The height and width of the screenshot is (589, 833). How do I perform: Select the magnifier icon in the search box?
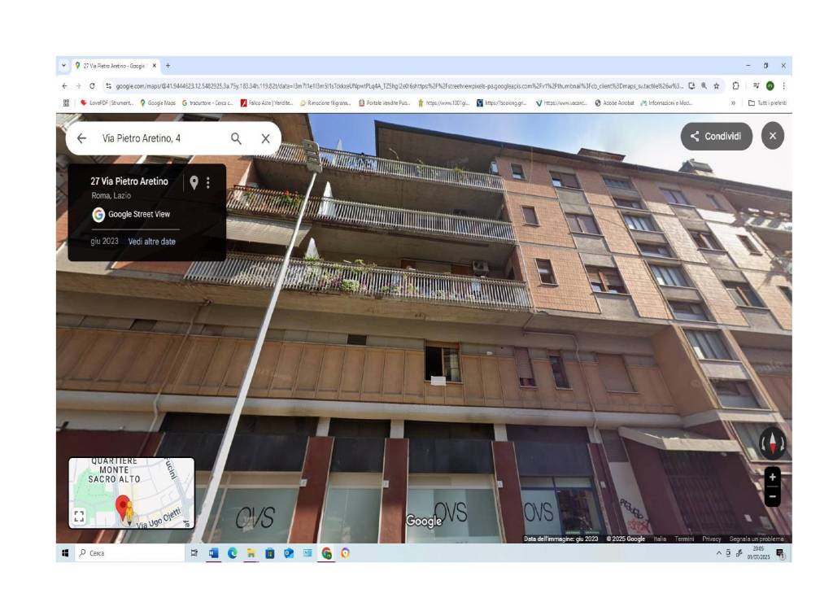click(235, 138)
